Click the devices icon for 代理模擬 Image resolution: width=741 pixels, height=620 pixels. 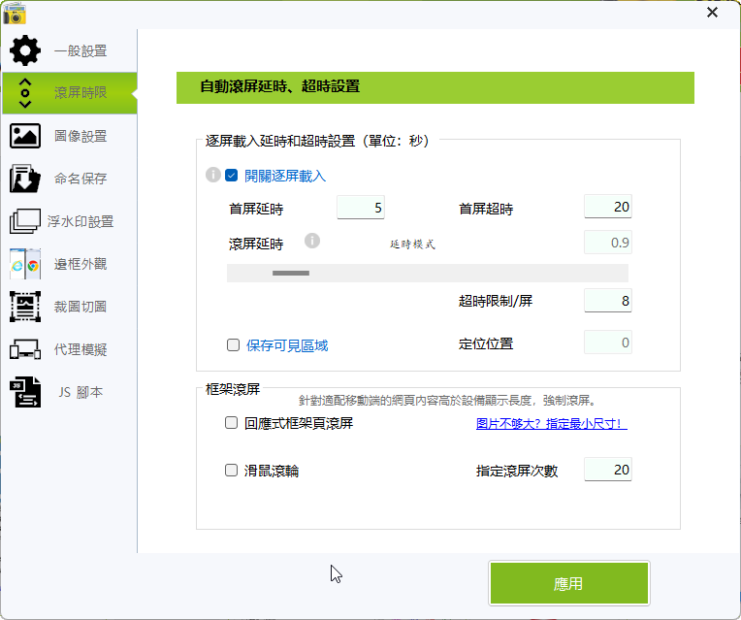point(25,349)
